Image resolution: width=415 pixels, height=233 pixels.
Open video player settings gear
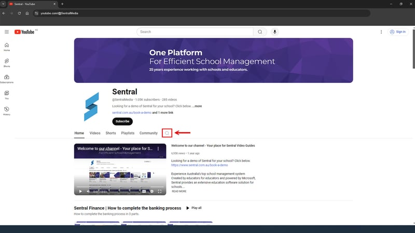coord(152,191)
